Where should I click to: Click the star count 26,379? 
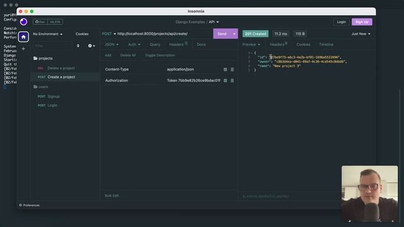tap(55, 22)
